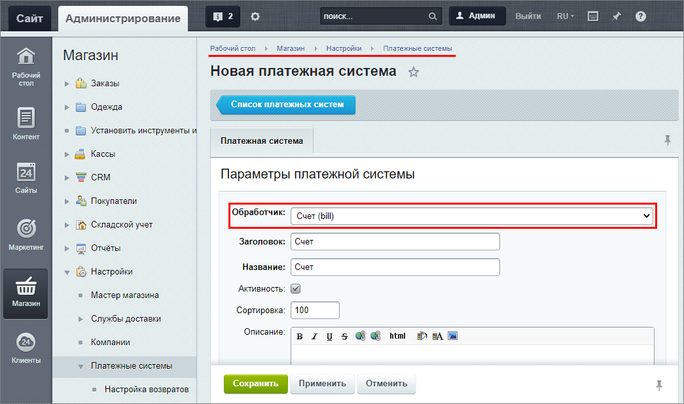
Task: Click into the Сортировка input field
Action: coord(315,310)
